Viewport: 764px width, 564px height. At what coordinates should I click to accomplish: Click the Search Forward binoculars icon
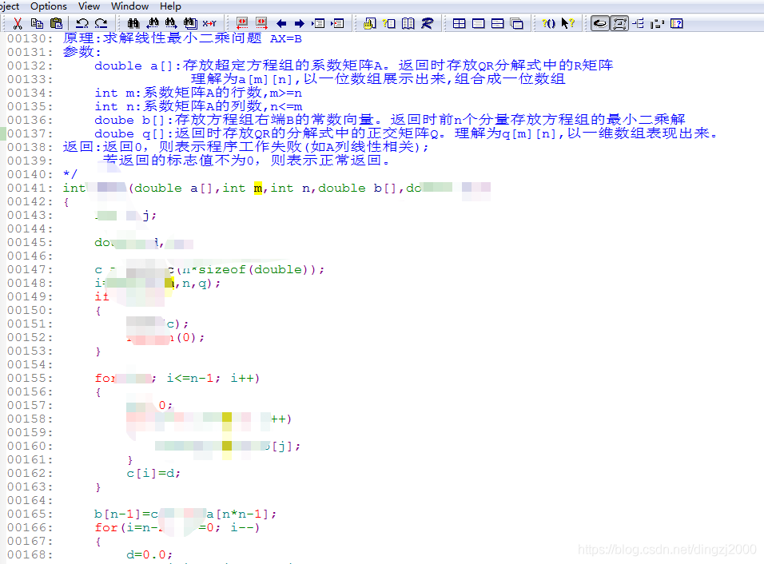(x=171, y=23)
